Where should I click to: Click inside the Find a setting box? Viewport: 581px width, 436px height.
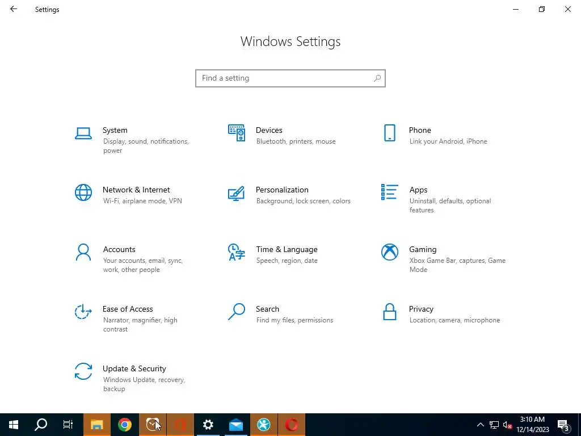pyautogui.click(x=290, y=78)
